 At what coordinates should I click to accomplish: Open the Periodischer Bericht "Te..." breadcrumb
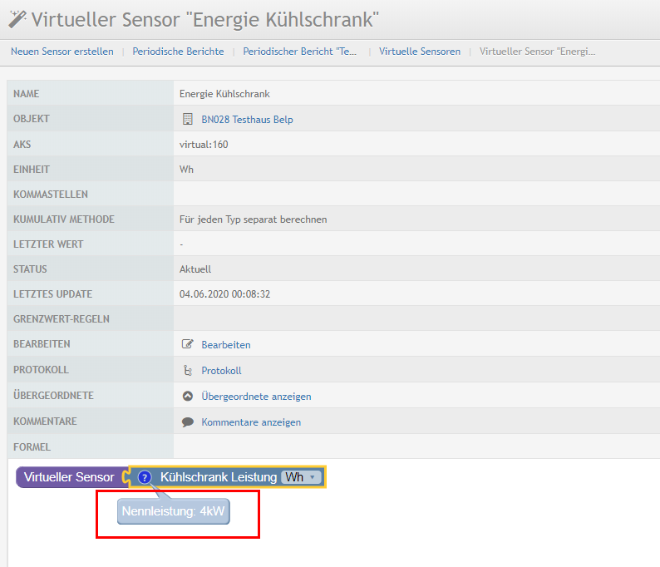coord(300,52)
